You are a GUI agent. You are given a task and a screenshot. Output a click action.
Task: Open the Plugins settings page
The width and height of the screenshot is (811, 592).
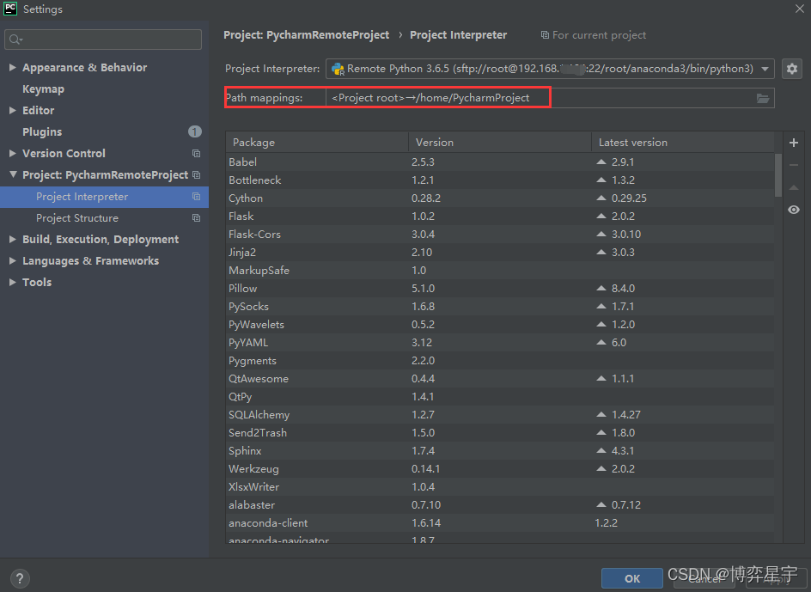(x=41, y=131)
